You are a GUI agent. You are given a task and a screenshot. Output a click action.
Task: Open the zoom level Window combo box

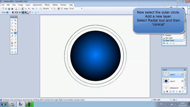pyautogui.click(x=47, y=9)
